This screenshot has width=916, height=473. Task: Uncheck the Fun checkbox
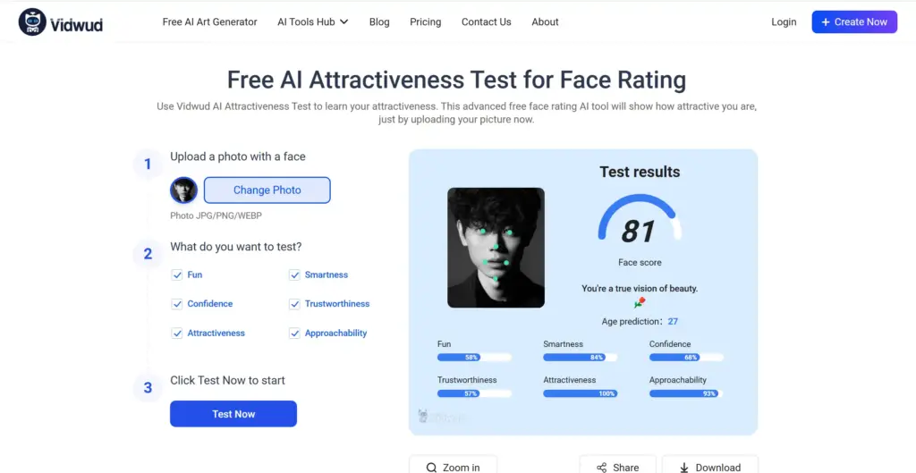177,275
